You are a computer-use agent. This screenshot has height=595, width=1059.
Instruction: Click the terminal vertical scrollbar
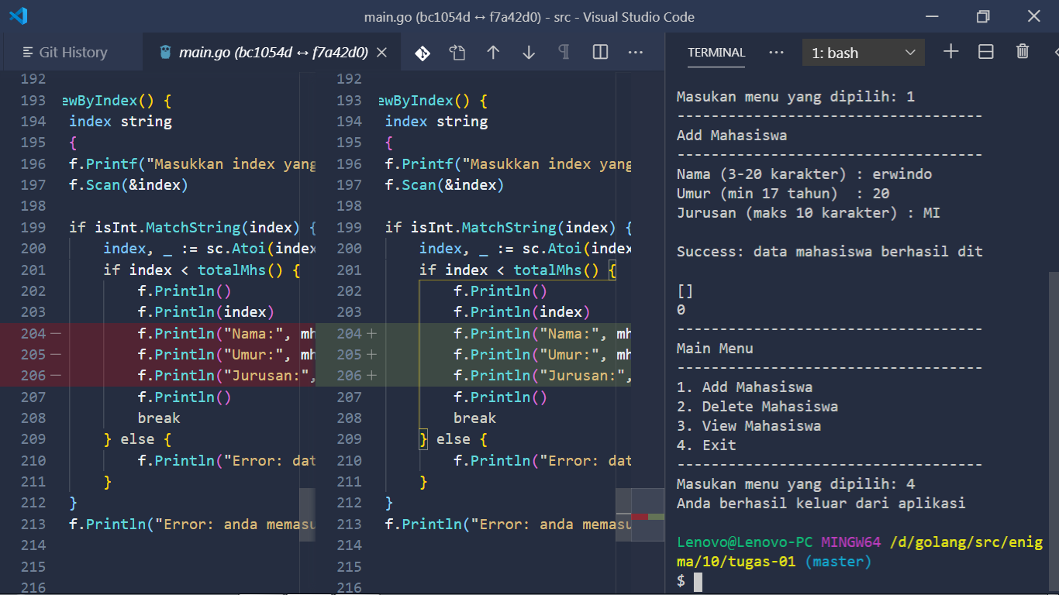coord(1054,432)
